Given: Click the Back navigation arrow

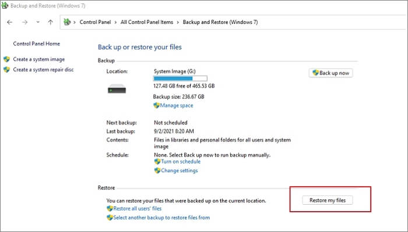Looking at the screenshot, I should click(x=10, y=22).
